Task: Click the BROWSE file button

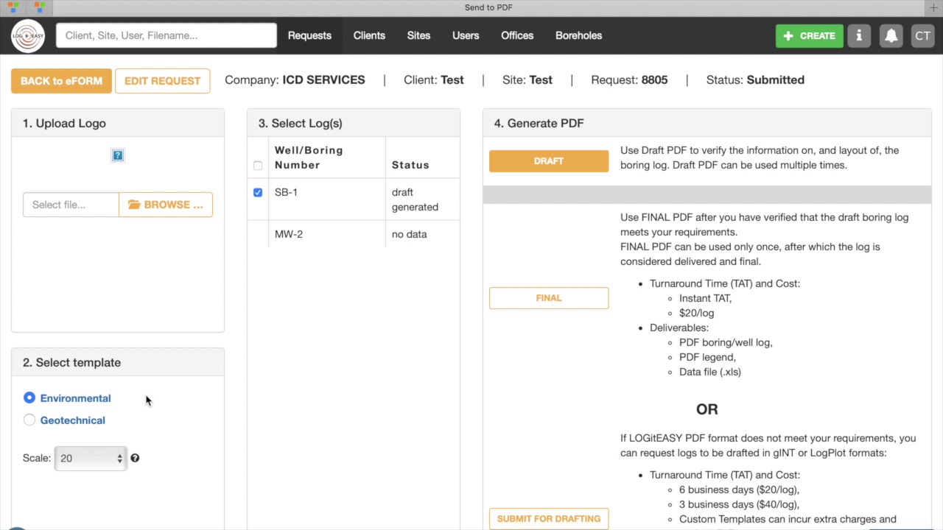Action: point(166,205)
